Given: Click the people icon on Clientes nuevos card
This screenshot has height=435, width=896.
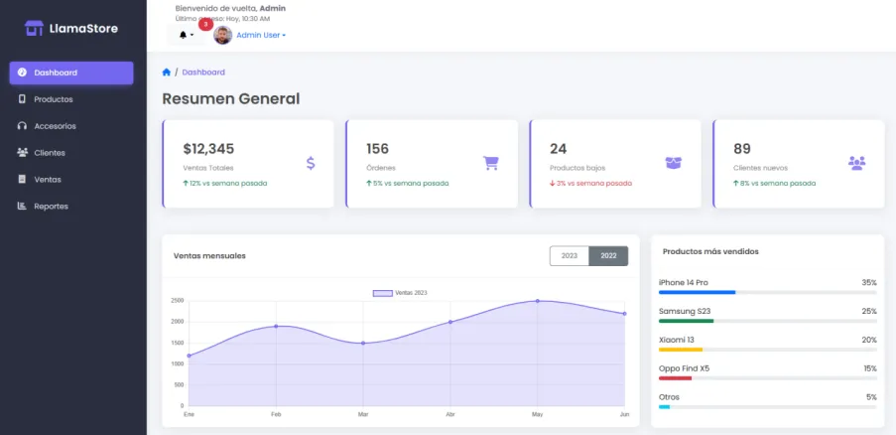Looking at the screenshot, I should point(856,164).
